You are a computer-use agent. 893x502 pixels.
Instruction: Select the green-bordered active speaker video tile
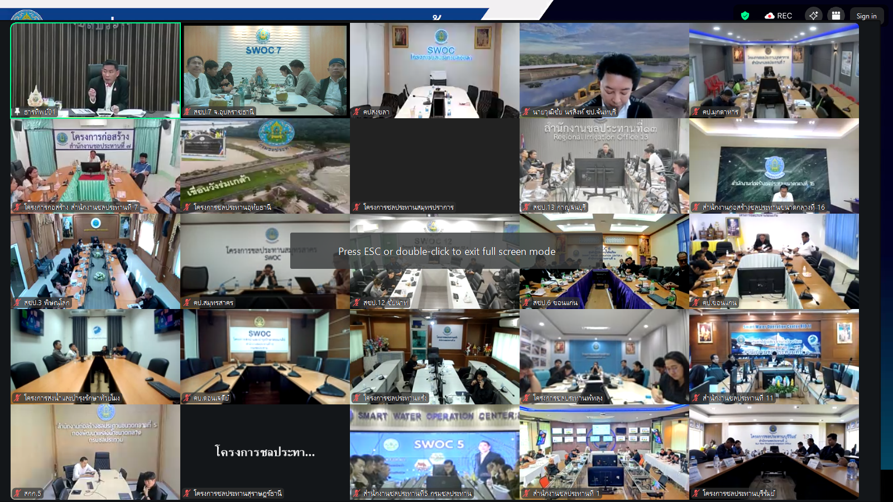point(95,67)
